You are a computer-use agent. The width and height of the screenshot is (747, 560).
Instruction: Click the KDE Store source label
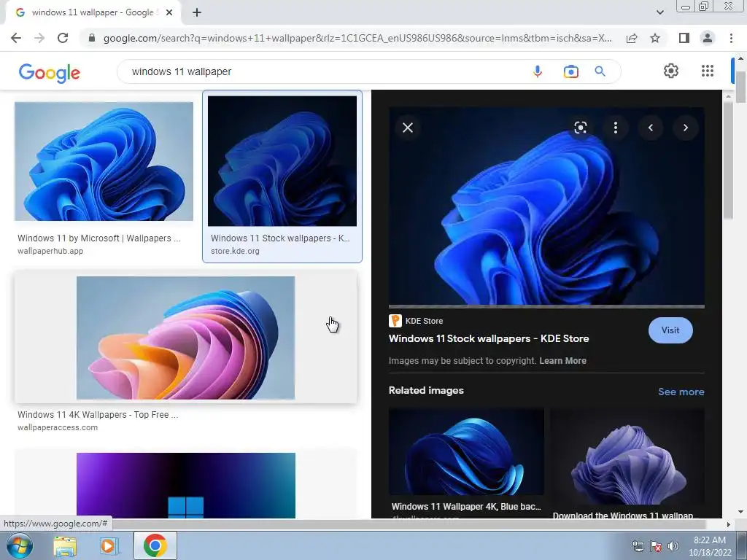pos(424,321)
